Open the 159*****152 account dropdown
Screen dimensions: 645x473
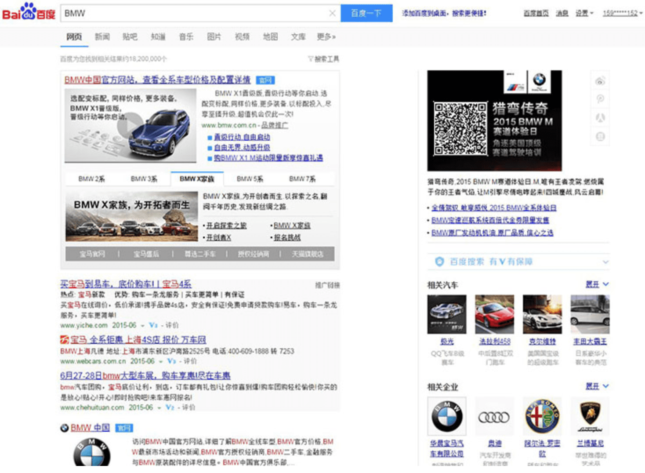[623, 13]
